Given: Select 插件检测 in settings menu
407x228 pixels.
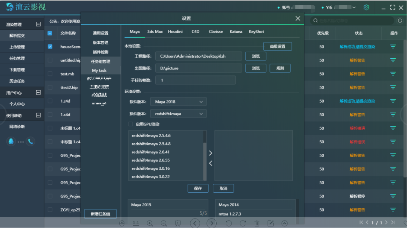Looking at the screenshot, I should tap(101, 52).
